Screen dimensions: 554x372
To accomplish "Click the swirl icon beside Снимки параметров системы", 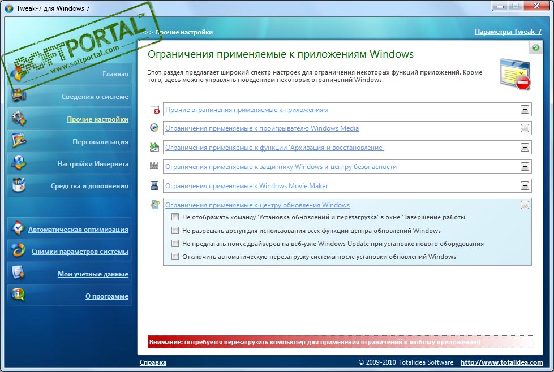I will pyautogui.click(x=18, y=250).
